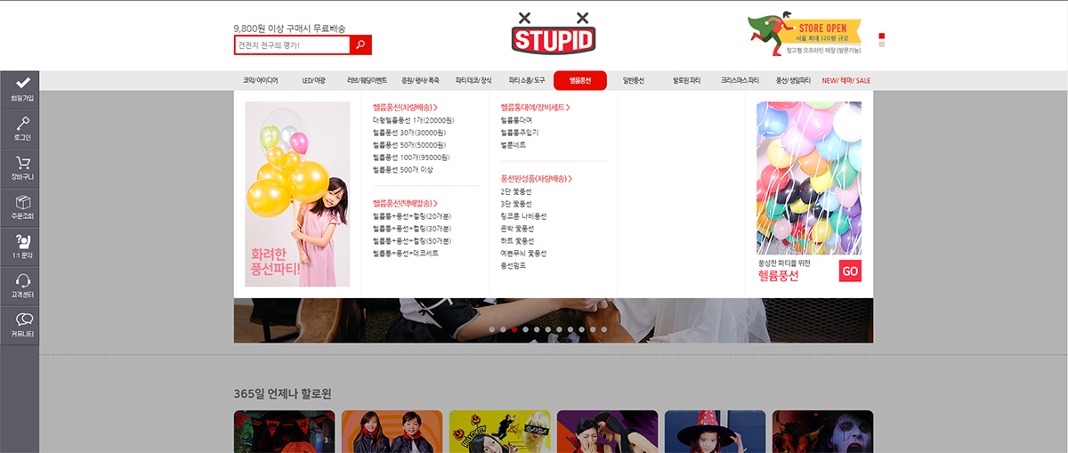The width and height of the screenshot is (1068, 453).
Task: Click the STORE OPEN banner
Action: (x=805, y=36)
